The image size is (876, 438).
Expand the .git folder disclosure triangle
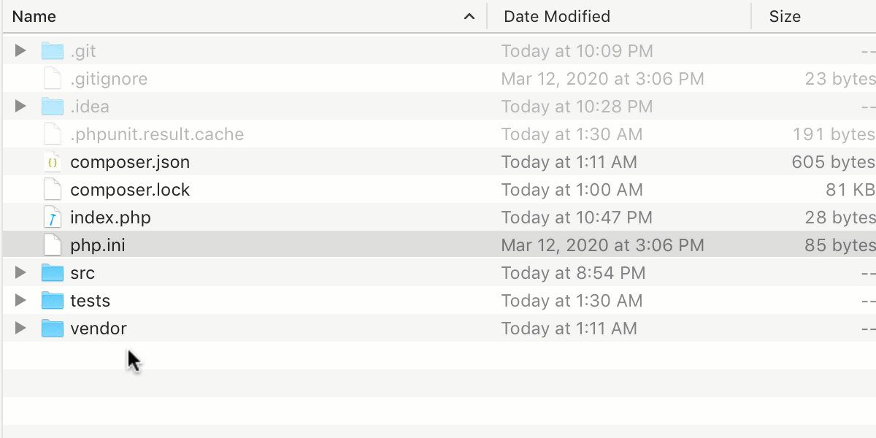click(x=20, y=51)
